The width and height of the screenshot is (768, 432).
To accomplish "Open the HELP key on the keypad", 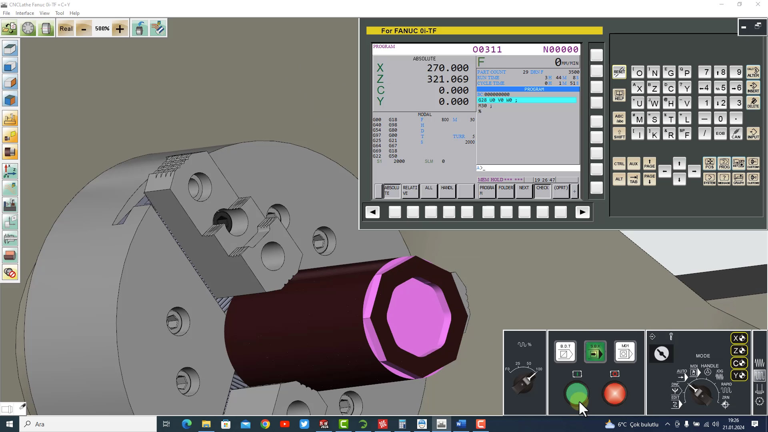I will 619,95.
